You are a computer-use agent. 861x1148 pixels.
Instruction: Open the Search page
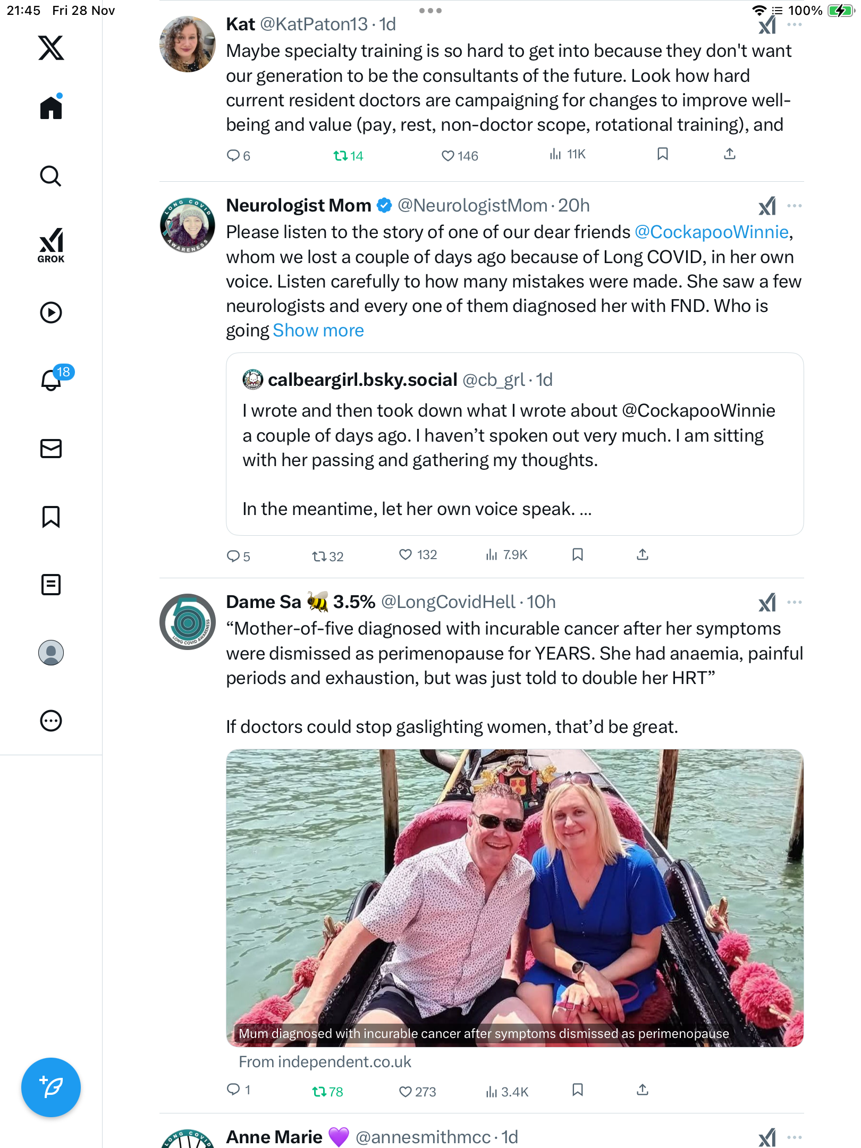51,176
